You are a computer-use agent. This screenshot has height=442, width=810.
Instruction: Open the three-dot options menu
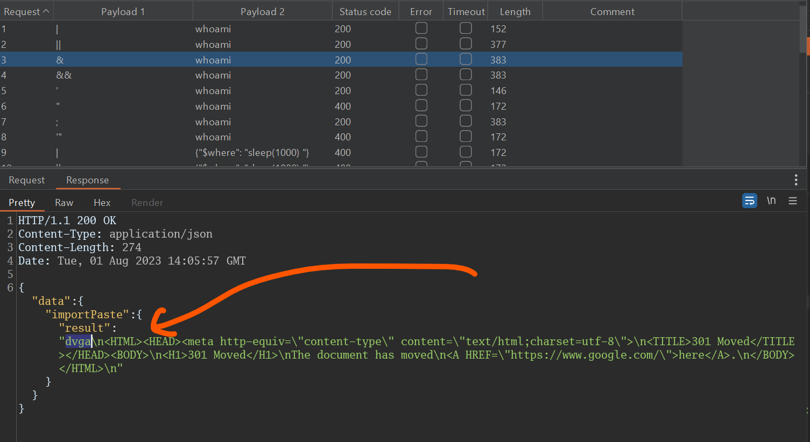pos(796,180)
